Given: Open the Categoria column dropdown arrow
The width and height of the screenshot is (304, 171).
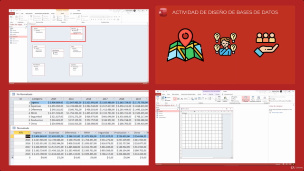Looking at the screenshot, I should [x=45, y=99].
